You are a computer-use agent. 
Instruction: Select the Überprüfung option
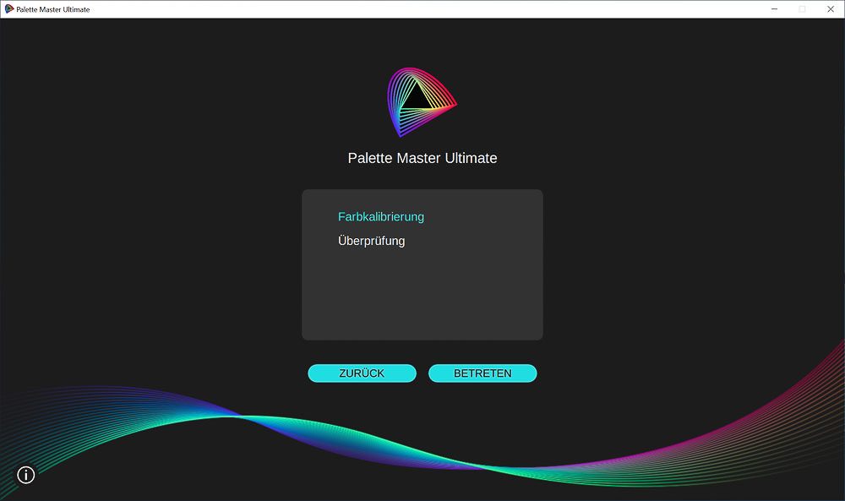[371, 241]
